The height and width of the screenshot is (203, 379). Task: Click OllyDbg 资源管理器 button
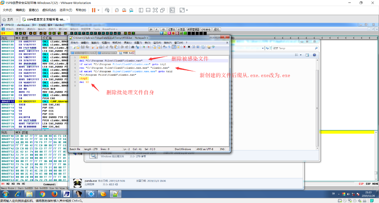coord(193,29)
